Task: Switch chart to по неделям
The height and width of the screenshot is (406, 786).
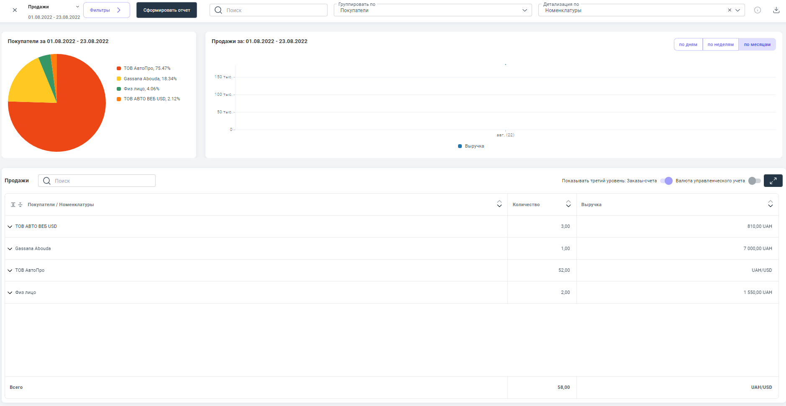Action: pos(720,45)
